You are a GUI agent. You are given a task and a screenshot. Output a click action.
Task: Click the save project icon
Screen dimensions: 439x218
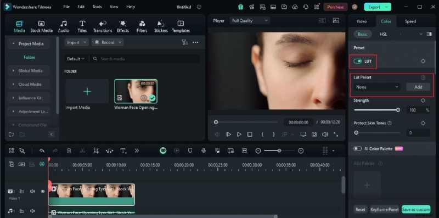(x=284, y=7)
